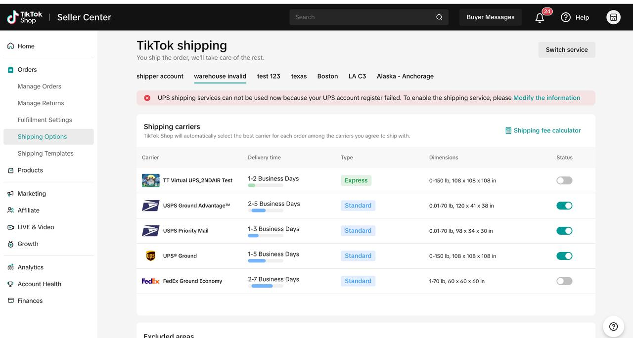Click the floating help bubble icon

pos(613,326)
